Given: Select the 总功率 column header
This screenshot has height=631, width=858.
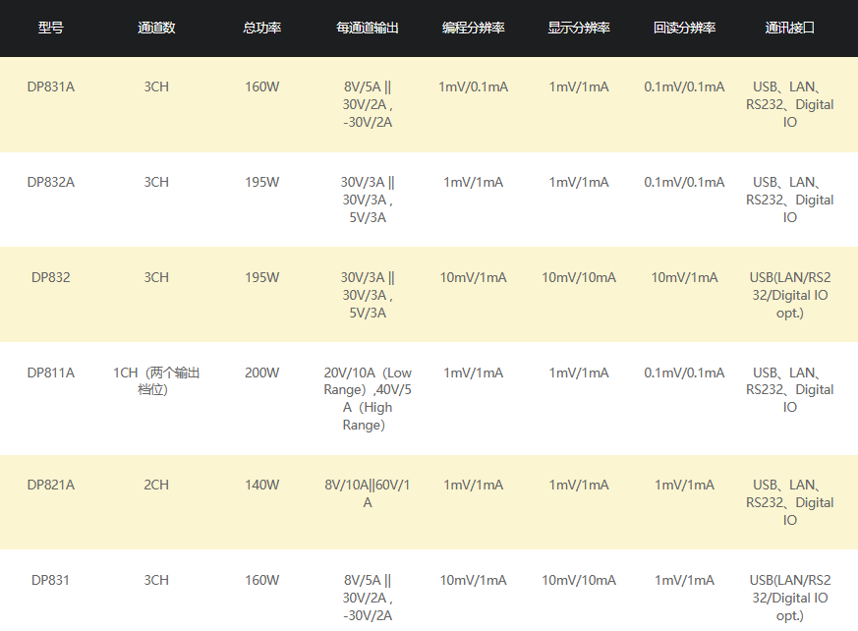Looking at the screenshot, I should pos(261,28).
